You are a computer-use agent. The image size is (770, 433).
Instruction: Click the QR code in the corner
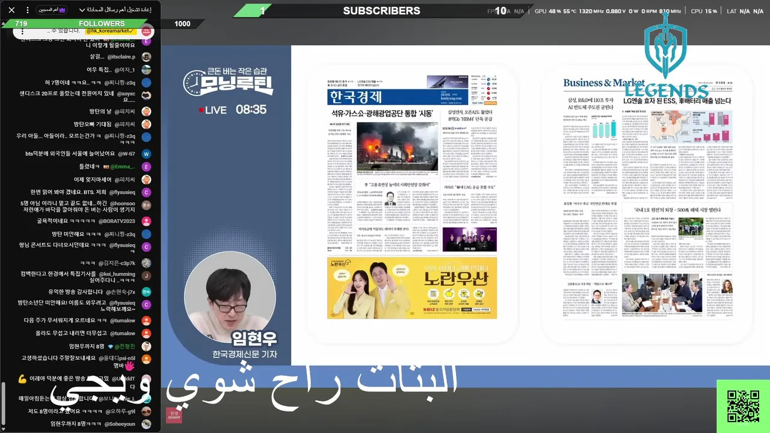744,407
